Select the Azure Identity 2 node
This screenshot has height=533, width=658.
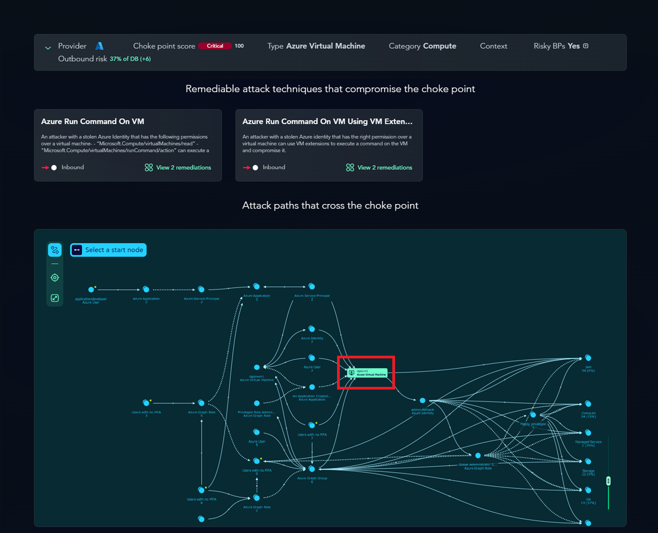click(x=312, y=329)
